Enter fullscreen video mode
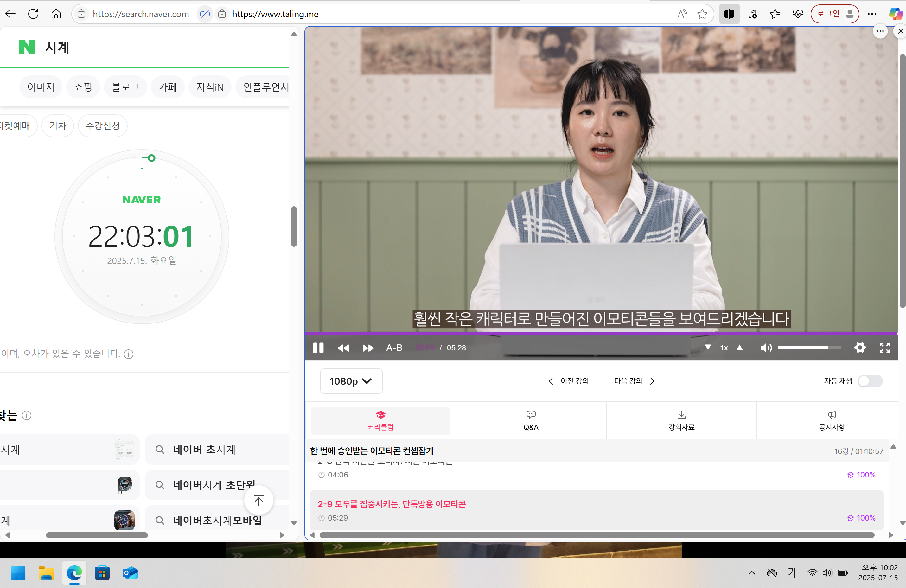 [x=884, y=348]
